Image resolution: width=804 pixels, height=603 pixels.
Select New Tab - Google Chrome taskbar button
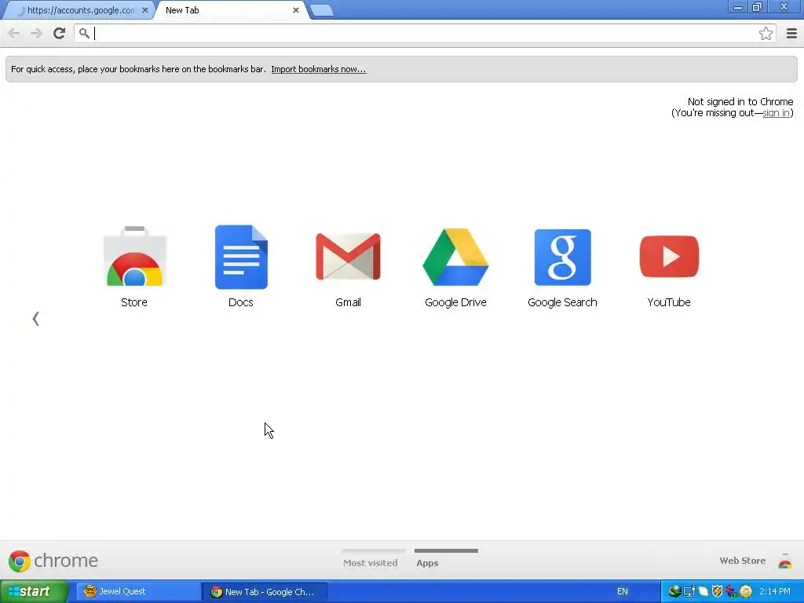click(x=265, y=592)
